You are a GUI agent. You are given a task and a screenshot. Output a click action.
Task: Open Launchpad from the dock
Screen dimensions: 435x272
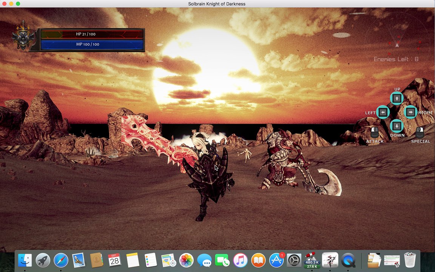[43, 260]
